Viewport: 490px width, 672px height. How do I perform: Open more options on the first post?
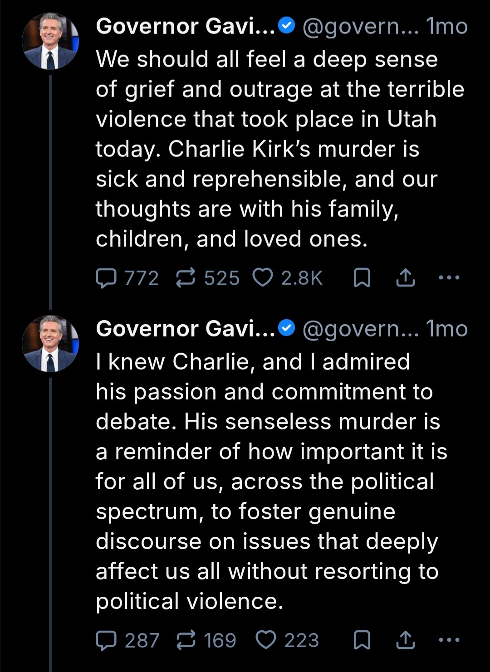click(449, 278)
